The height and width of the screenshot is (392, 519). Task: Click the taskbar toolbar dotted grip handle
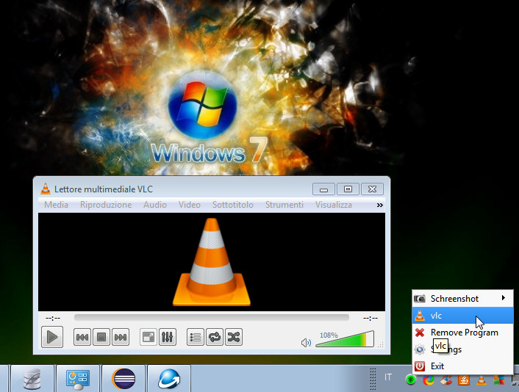coord(373,379)
